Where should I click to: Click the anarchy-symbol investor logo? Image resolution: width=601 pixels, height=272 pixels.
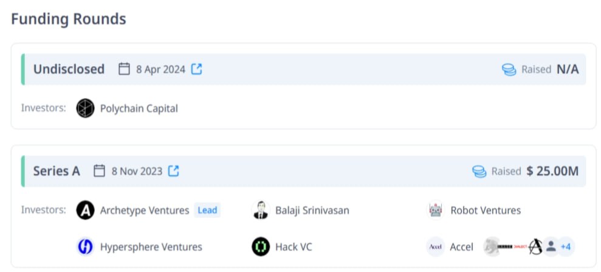pos(535,247)
